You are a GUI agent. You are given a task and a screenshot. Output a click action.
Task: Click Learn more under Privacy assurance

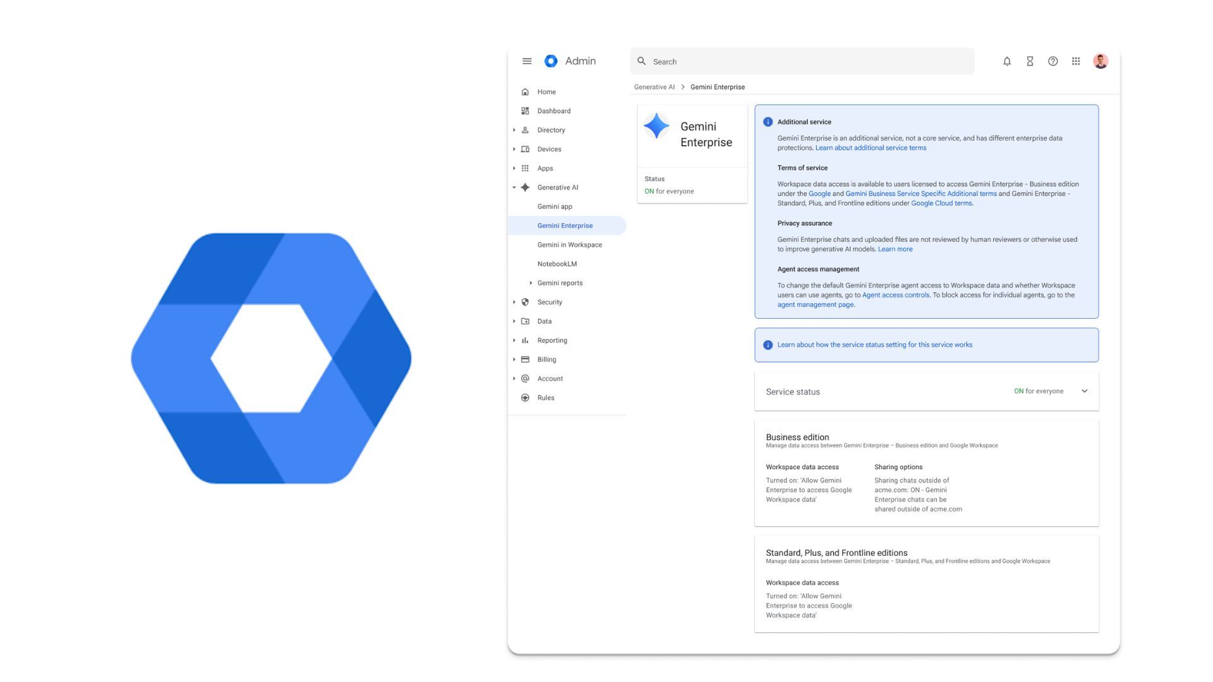point(895,249)
